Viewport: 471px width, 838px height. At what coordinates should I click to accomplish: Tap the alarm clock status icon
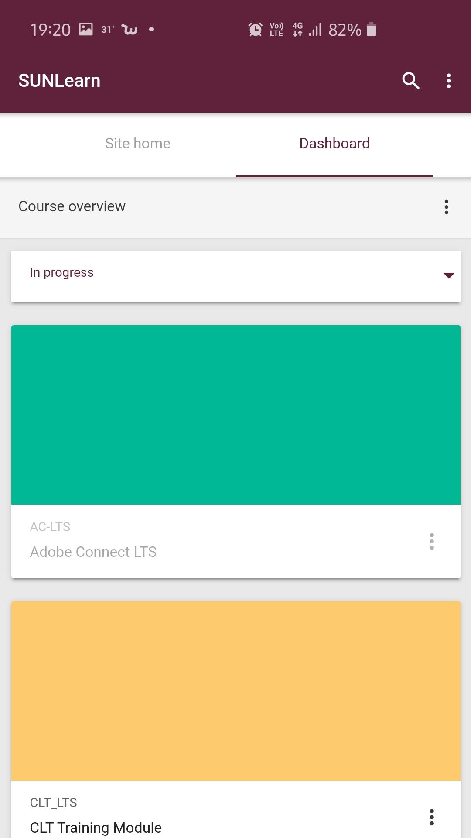[x=256, y=30]
